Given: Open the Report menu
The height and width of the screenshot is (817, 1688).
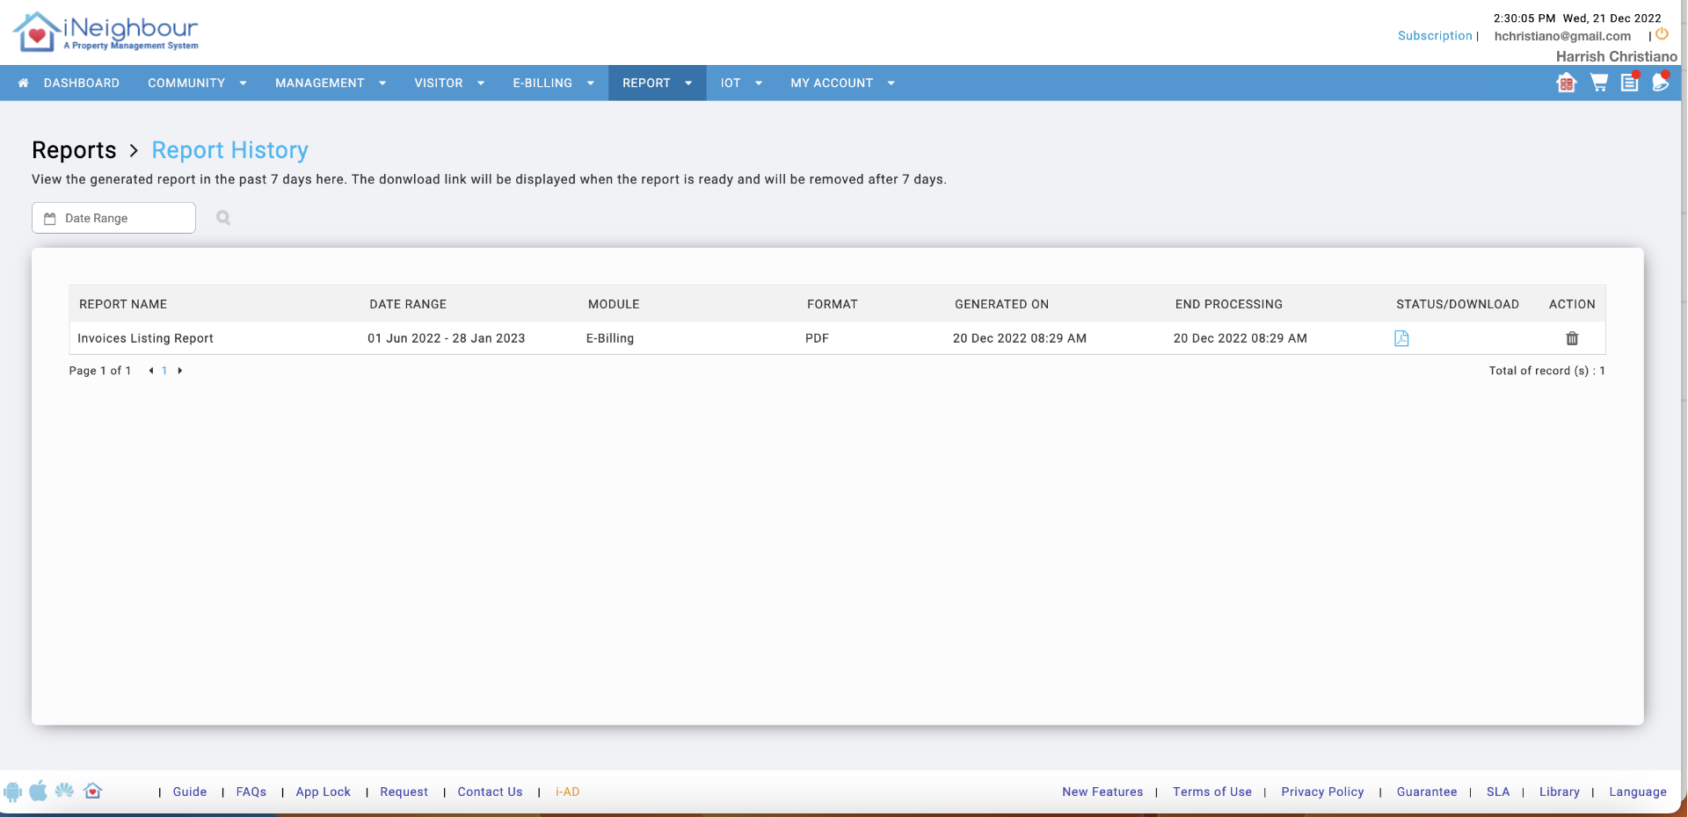Looking at the screenshot, I should pyautogui.click(x=657, y=83).
